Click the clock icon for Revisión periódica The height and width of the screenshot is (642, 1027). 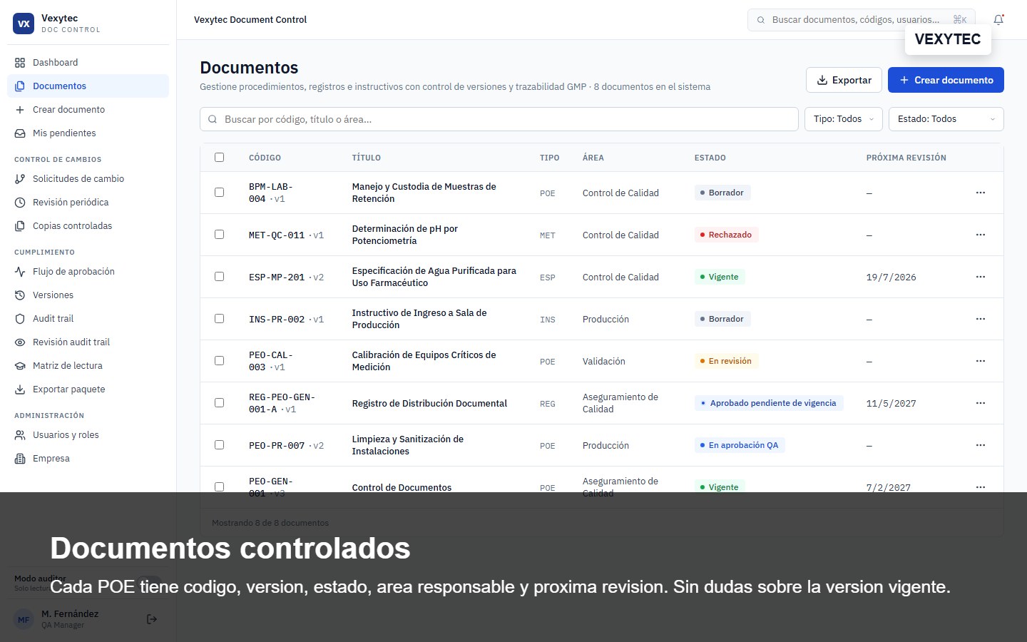click(x=20, y=203)
